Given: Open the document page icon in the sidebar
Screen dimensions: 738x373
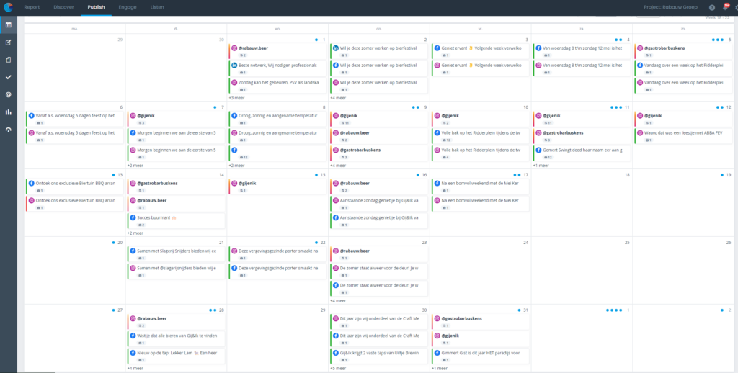Looking at the screenshot, I should pos(9,60).
